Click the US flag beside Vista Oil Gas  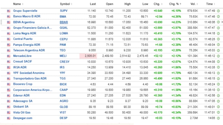click(9, 112)
